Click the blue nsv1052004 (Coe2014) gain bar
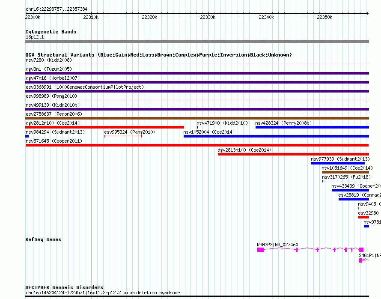 (x=276, y=136)
